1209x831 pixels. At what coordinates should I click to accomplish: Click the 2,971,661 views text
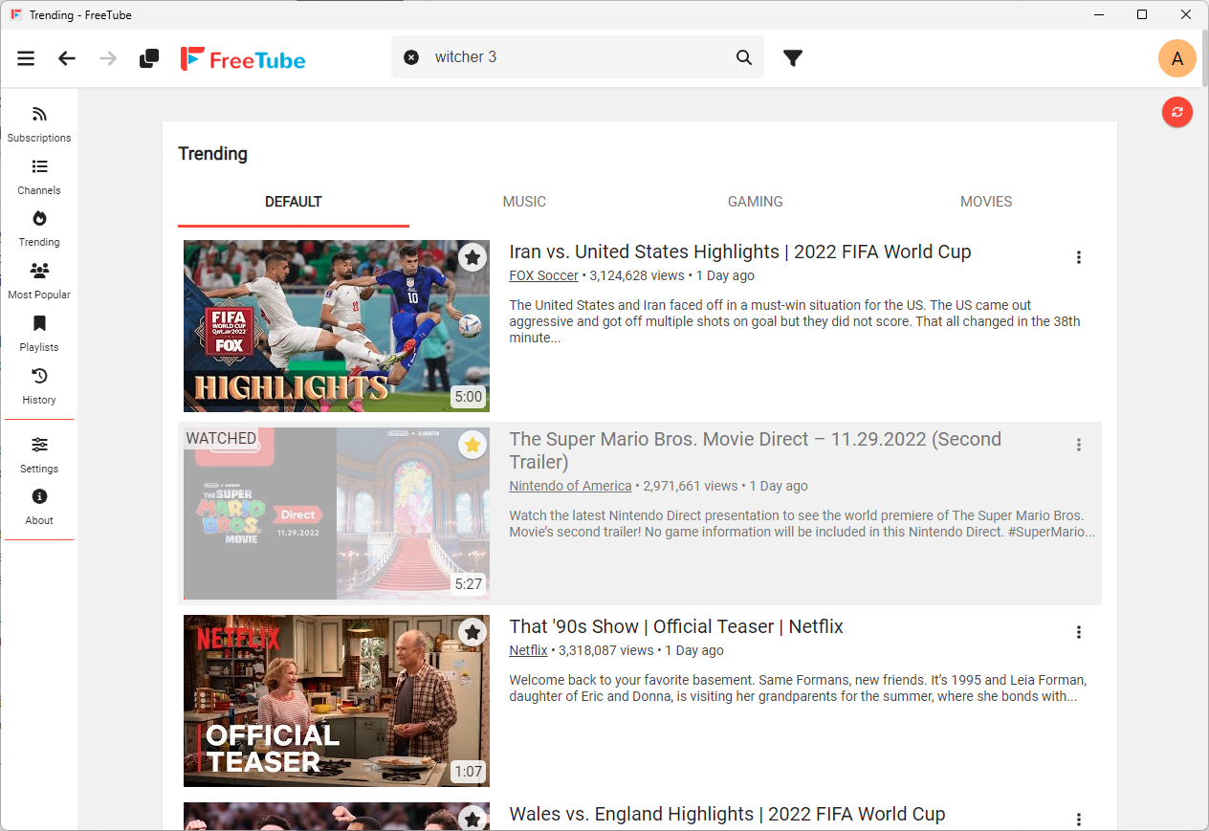691,486
